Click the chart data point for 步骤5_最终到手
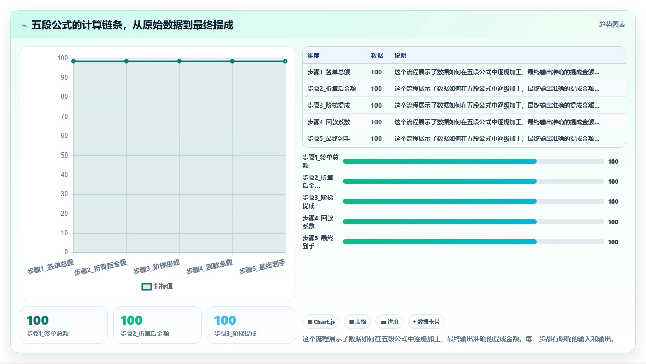 [285, 61]
